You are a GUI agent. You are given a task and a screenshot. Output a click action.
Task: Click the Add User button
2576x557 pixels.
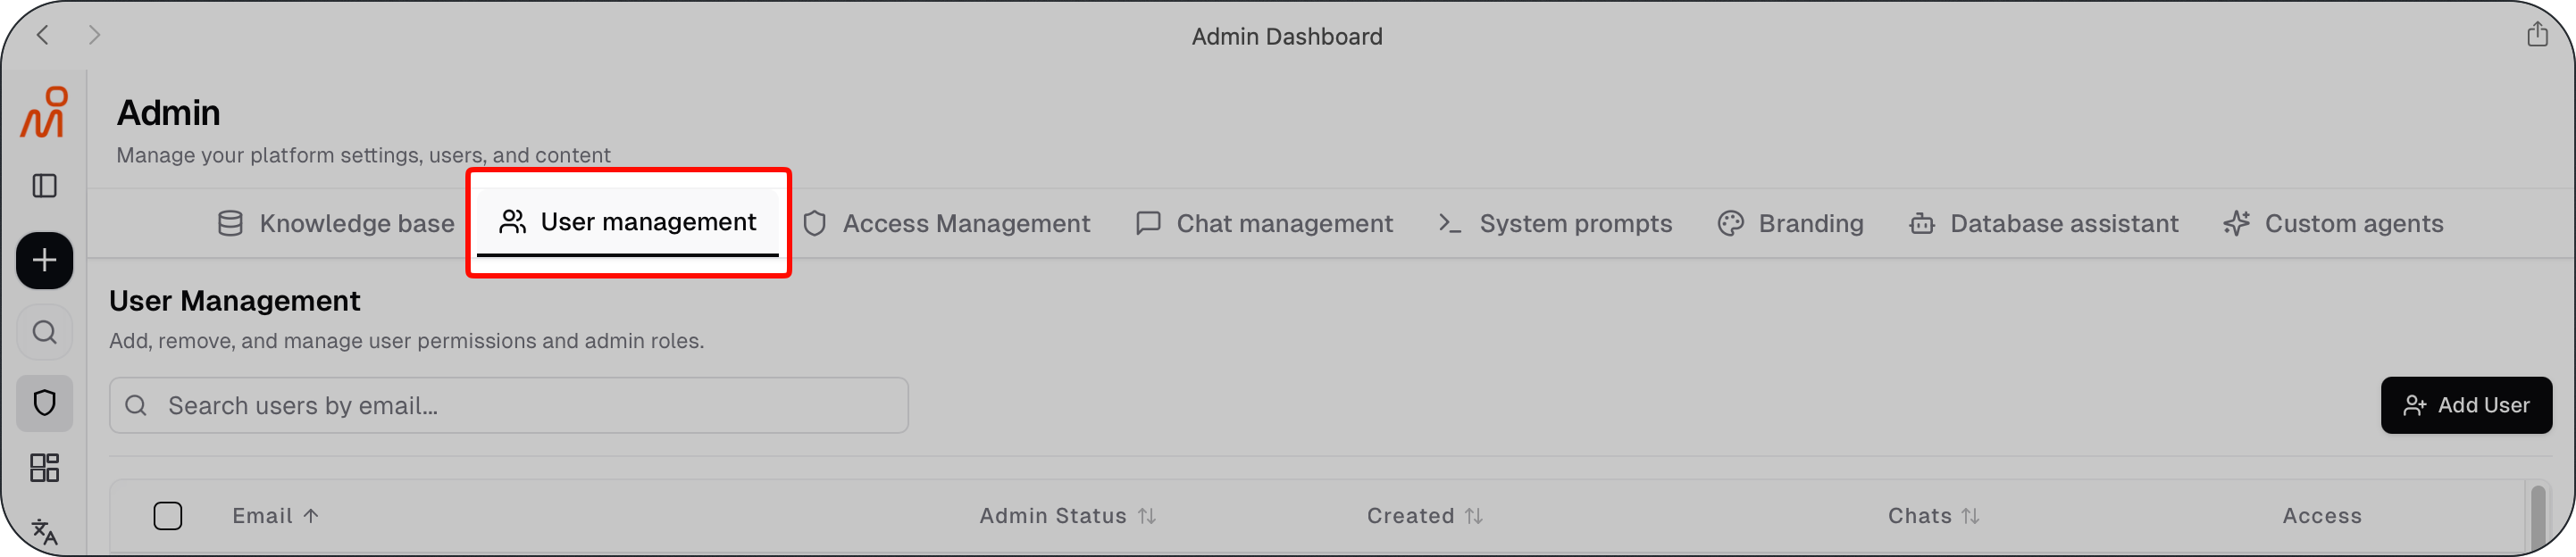2465,405
